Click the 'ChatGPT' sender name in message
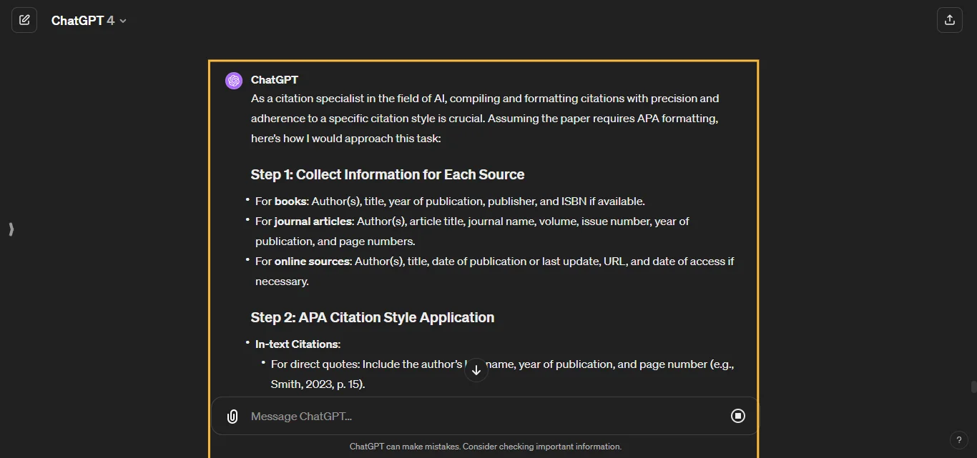The height and width of the screenshot is (458, 977). tap(275, 79)
